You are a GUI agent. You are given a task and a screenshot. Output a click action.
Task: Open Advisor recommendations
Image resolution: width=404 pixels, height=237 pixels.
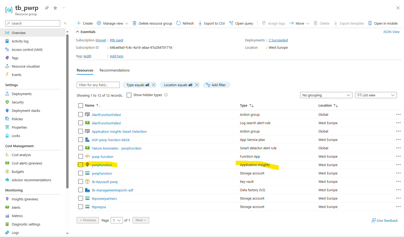click(31, 180)
